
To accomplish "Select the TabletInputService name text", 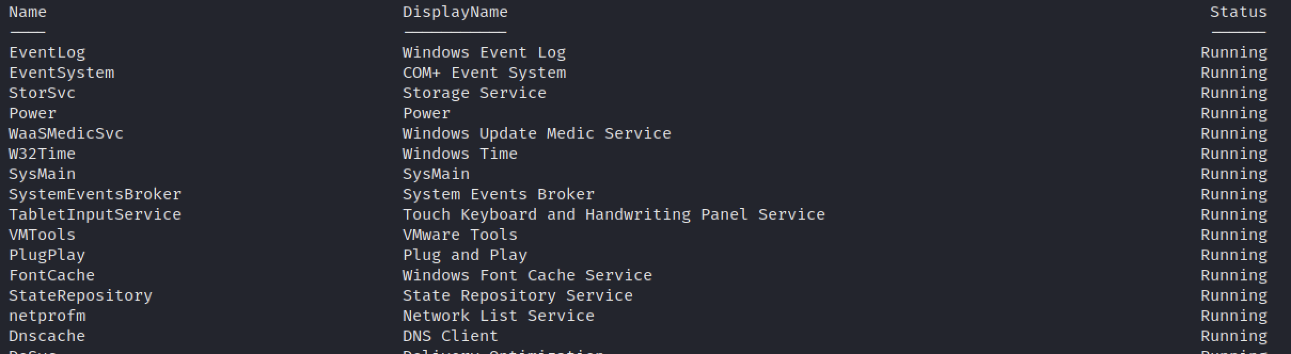I will coord(95,215).
